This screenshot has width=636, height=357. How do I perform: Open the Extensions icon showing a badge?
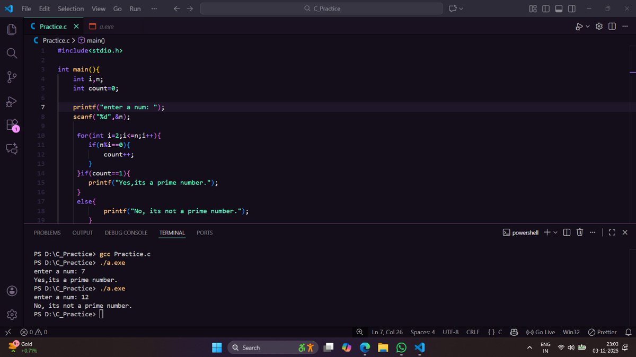(11, 125)
